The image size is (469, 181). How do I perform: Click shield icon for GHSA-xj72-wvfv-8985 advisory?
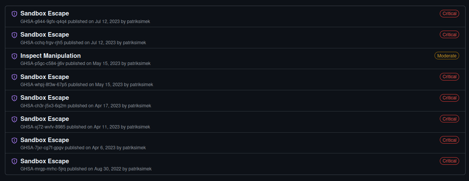tap(14, 119)
